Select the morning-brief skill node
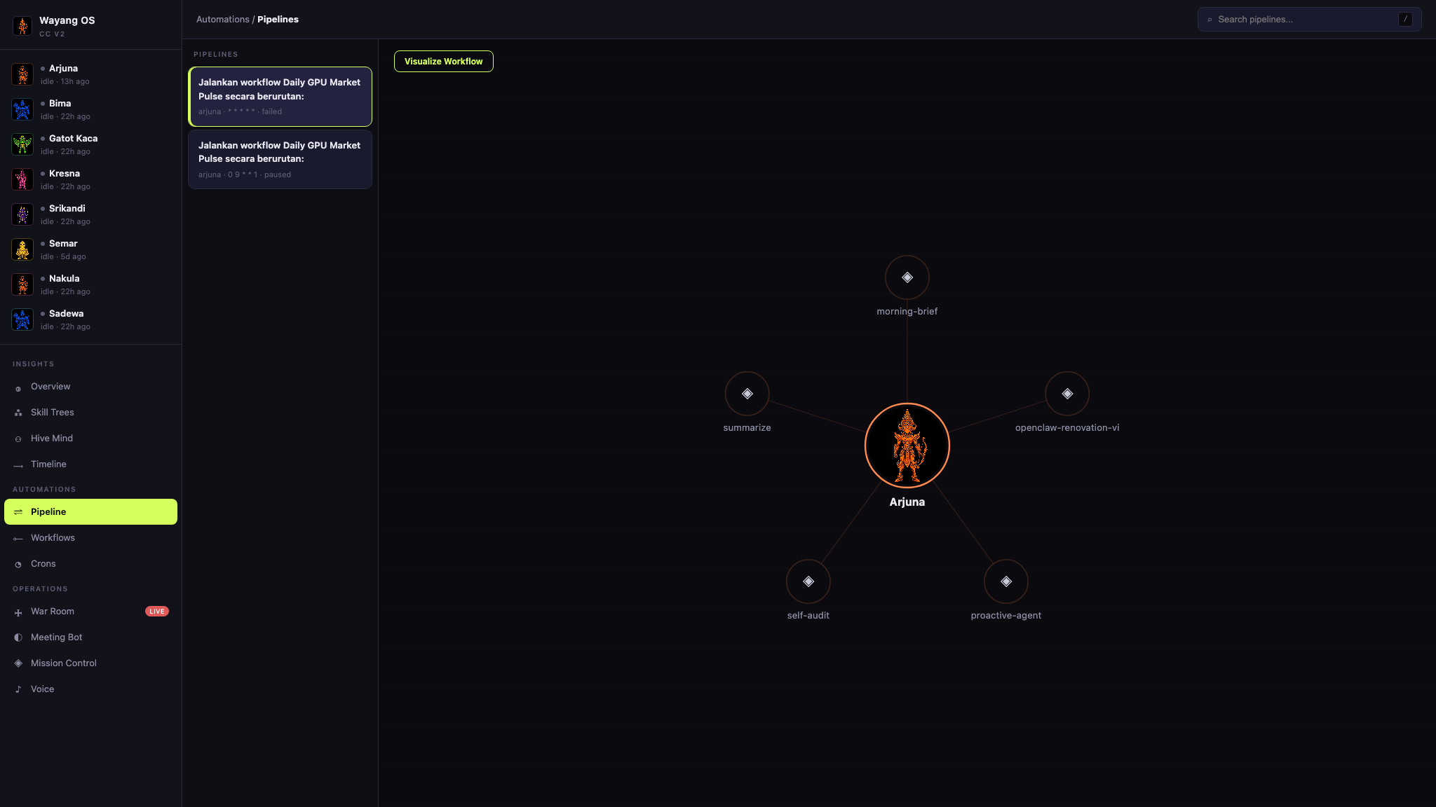This screenshot has width=1436, height=807. (907, 277)
